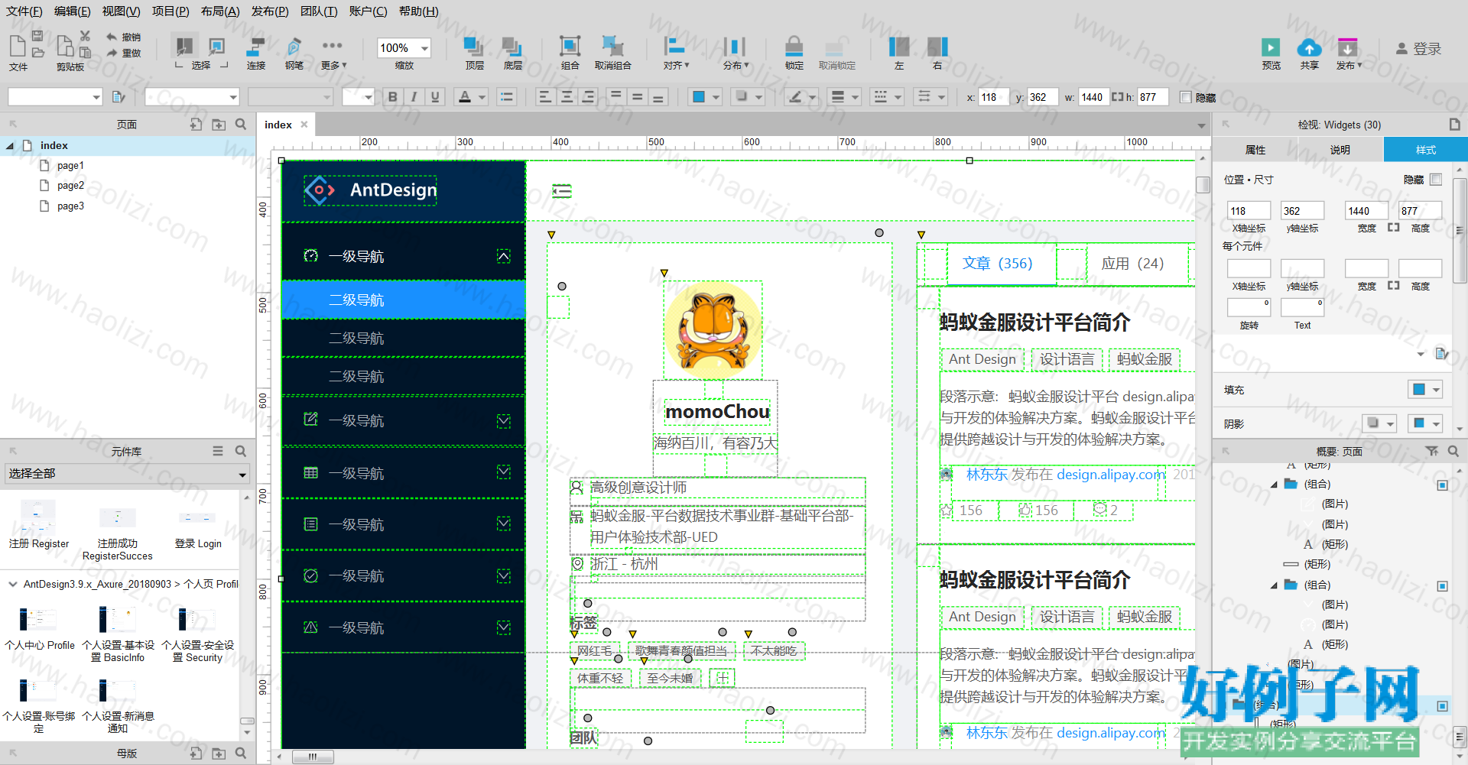Apply bold text formatting
This screenshot has height=765, width=1468.
pyautogui.click(x=392, y=97)
